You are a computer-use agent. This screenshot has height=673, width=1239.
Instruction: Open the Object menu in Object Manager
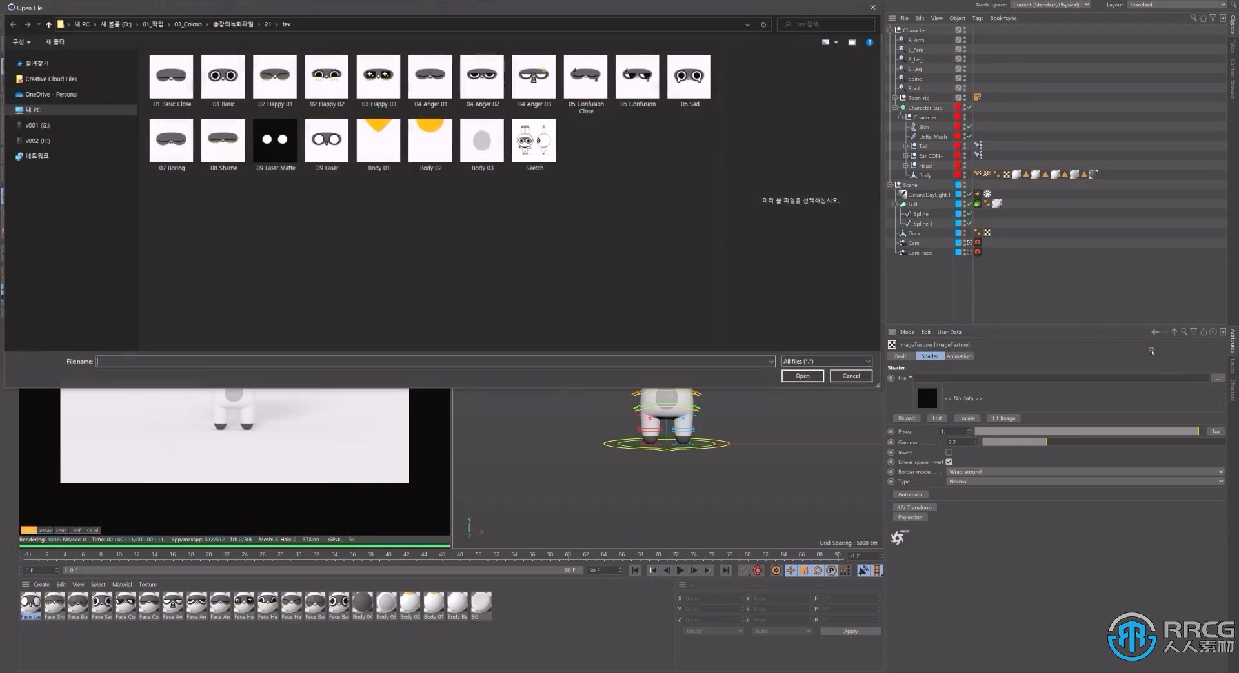coord(957,18)
